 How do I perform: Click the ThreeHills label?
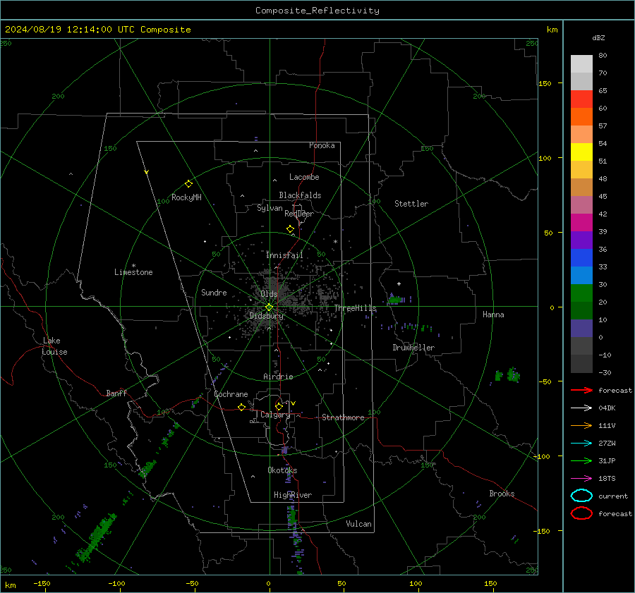click(355, 308)
